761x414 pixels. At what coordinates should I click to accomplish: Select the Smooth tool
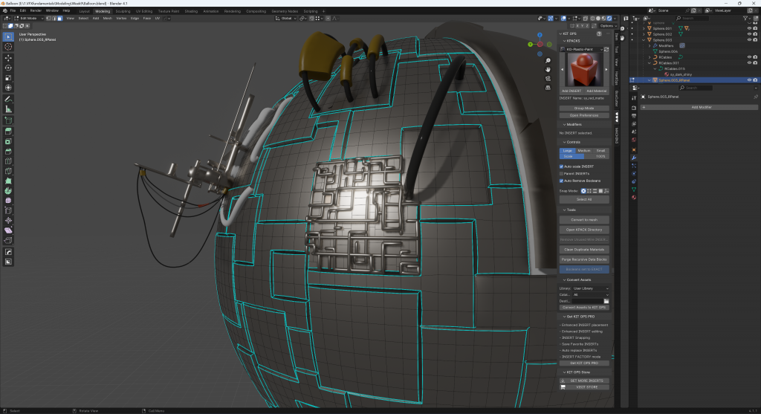click(8, 201)
